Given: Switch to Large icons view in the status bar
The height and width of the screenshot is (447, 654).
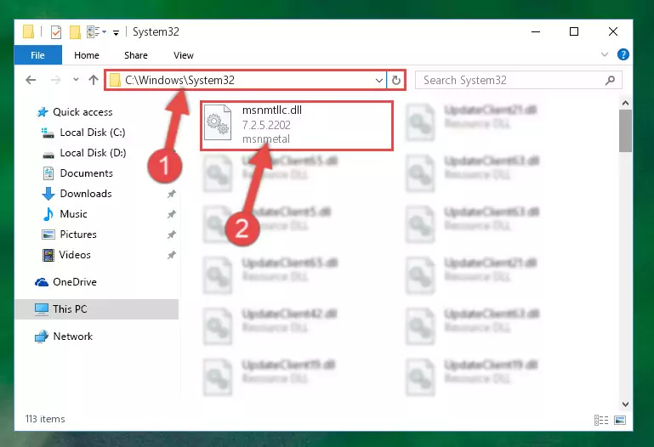Looking at the screenshot, I should tap(620, 420).
